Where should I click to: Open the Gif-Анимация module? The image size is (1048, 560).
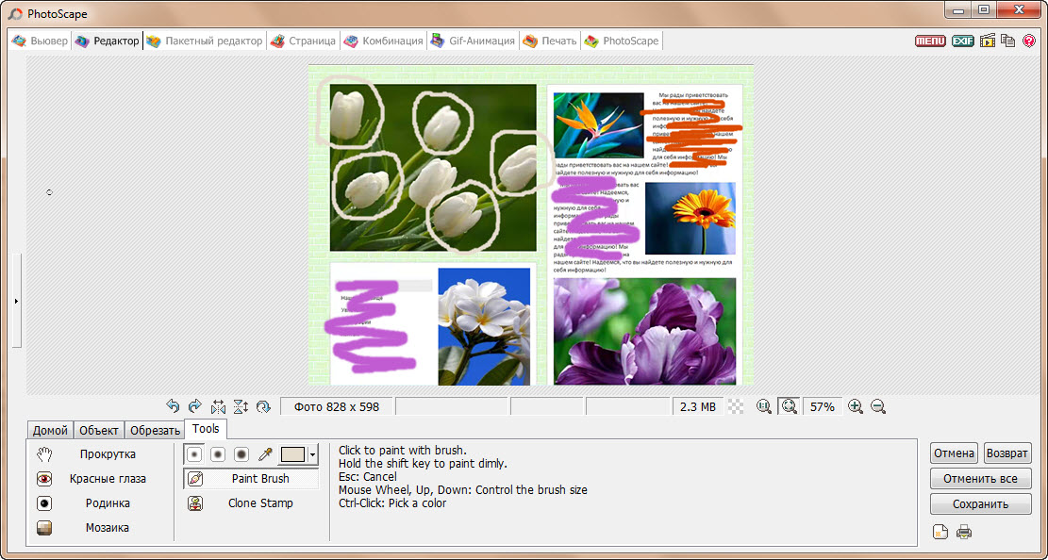click(474, 41)
